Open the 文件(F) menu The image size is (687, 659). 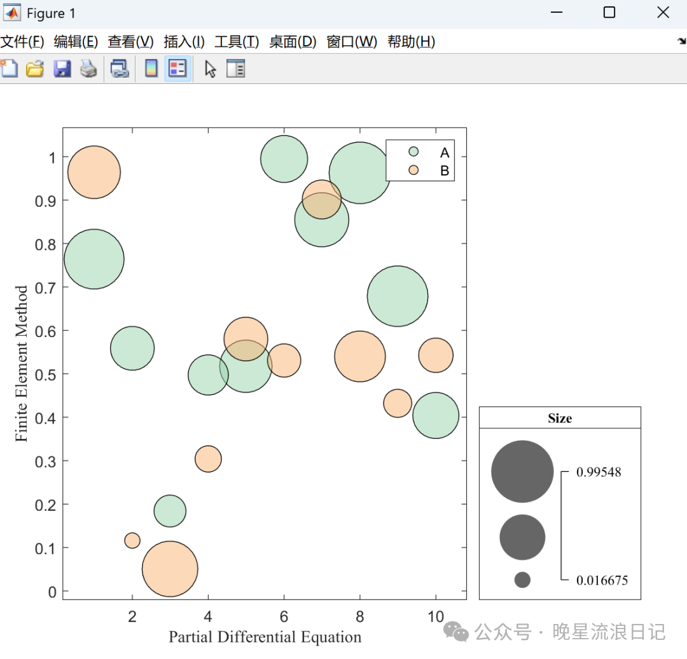click(x=22, y=41)
